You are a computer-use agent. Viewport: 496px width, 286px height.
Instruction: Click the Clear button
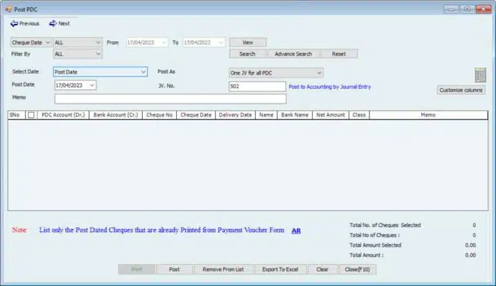coord(322,269)
